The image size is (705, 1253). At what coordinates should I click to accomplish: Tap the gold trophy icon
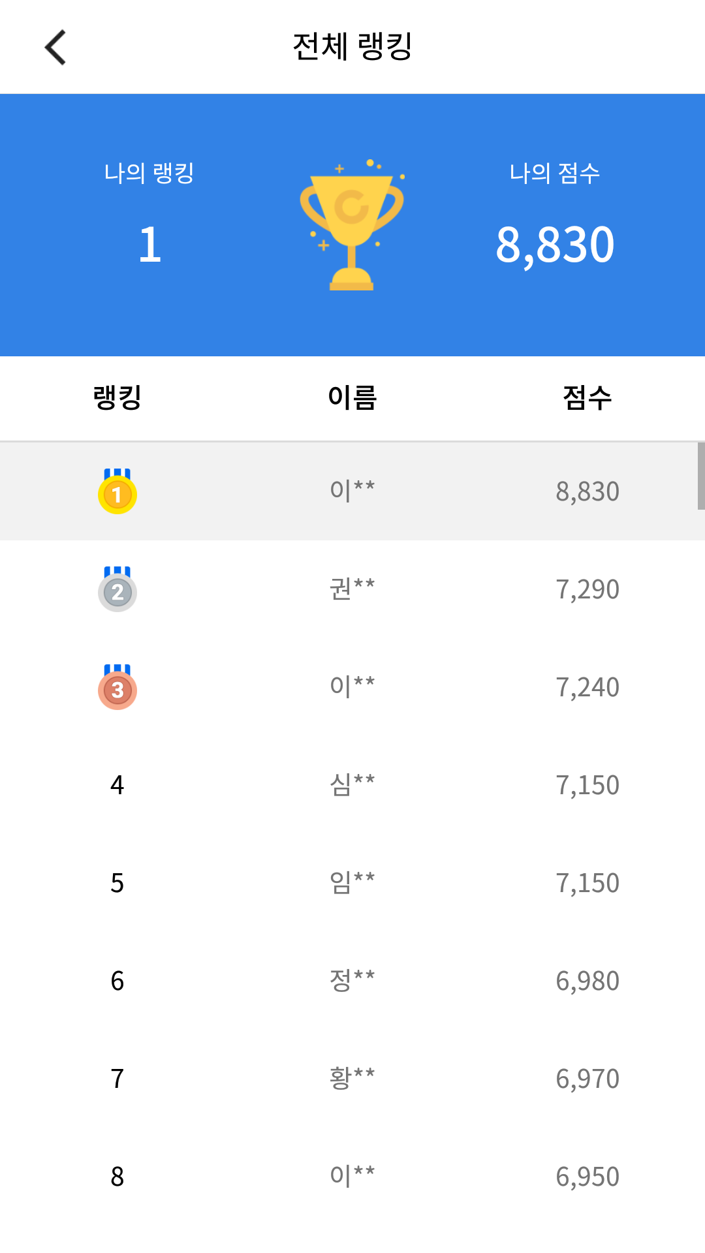click(352, 225)
